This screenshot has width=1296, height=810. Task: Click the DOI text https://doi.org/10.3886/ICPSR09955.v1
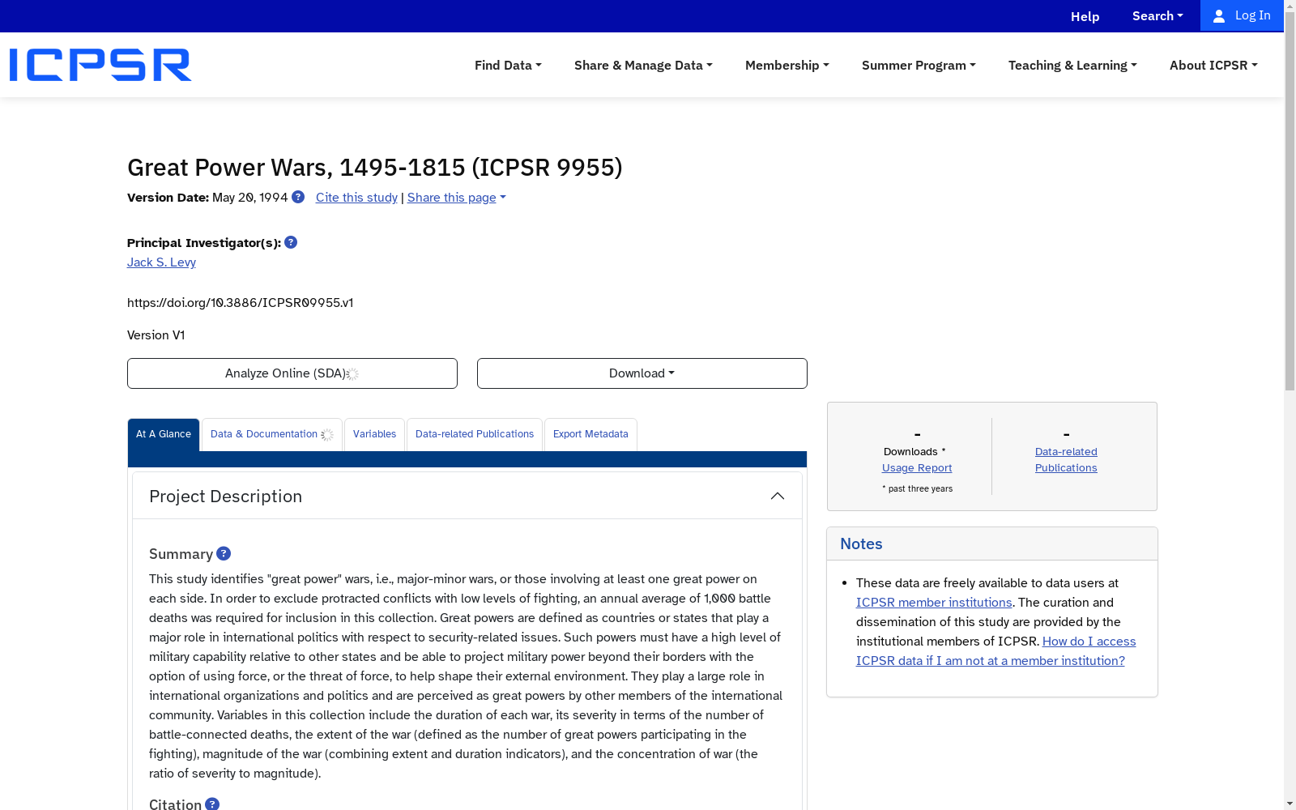tap(240, 303)
